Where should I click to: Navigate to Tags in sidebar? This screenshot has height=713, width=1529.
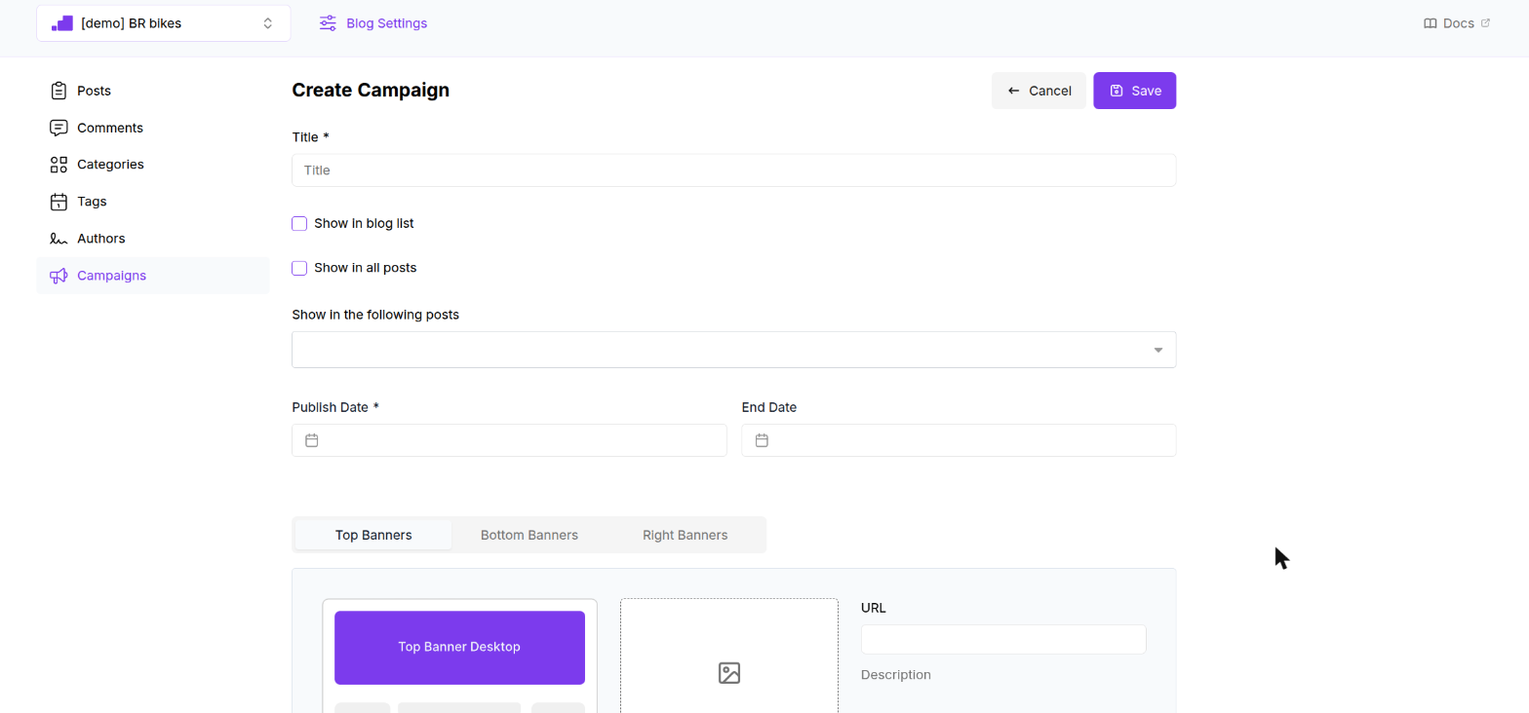(153, 202)
